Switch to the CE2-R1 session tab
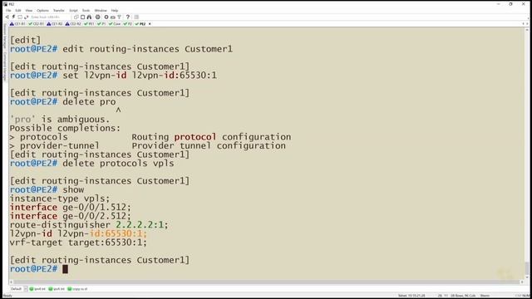Image resolution: width=532 pixels, height=299 pixels. pos(37,24)
